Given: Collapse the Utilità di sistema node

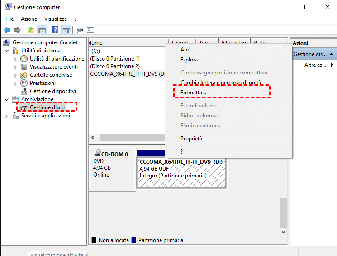Looking at the screenshot, I should [x=7, y=51].
